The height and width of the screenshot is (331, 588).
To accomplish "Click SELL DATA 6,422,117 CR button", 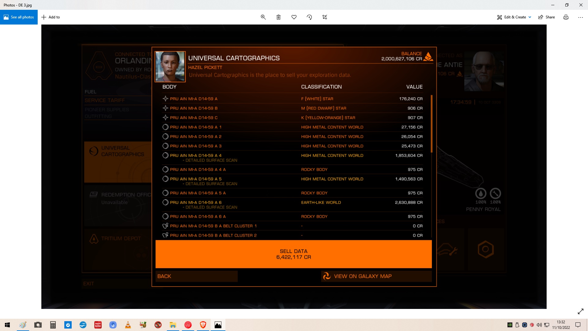I will click(294, 254).
